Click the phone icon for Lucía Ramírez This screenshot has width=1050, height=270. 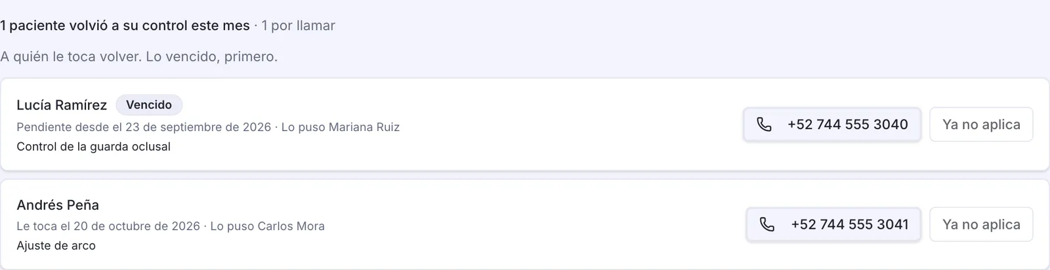[x=764, y=125]
